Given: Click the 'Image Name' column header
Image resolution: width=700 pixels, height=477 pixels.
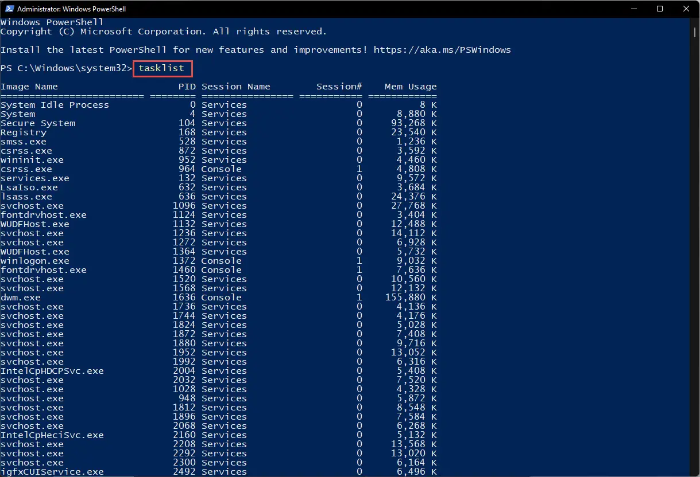Looking at the screenshot, I should point(29,87).
